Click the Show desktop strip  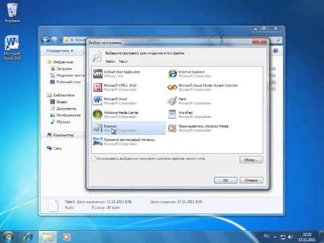click(x=322, y=237)
